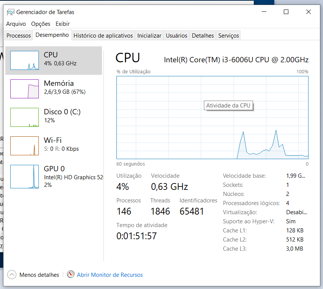The width and height of the screenshot is (323, 289).
Task: Click the Cache L1 128 KB value
Action: tap(295, 231)
